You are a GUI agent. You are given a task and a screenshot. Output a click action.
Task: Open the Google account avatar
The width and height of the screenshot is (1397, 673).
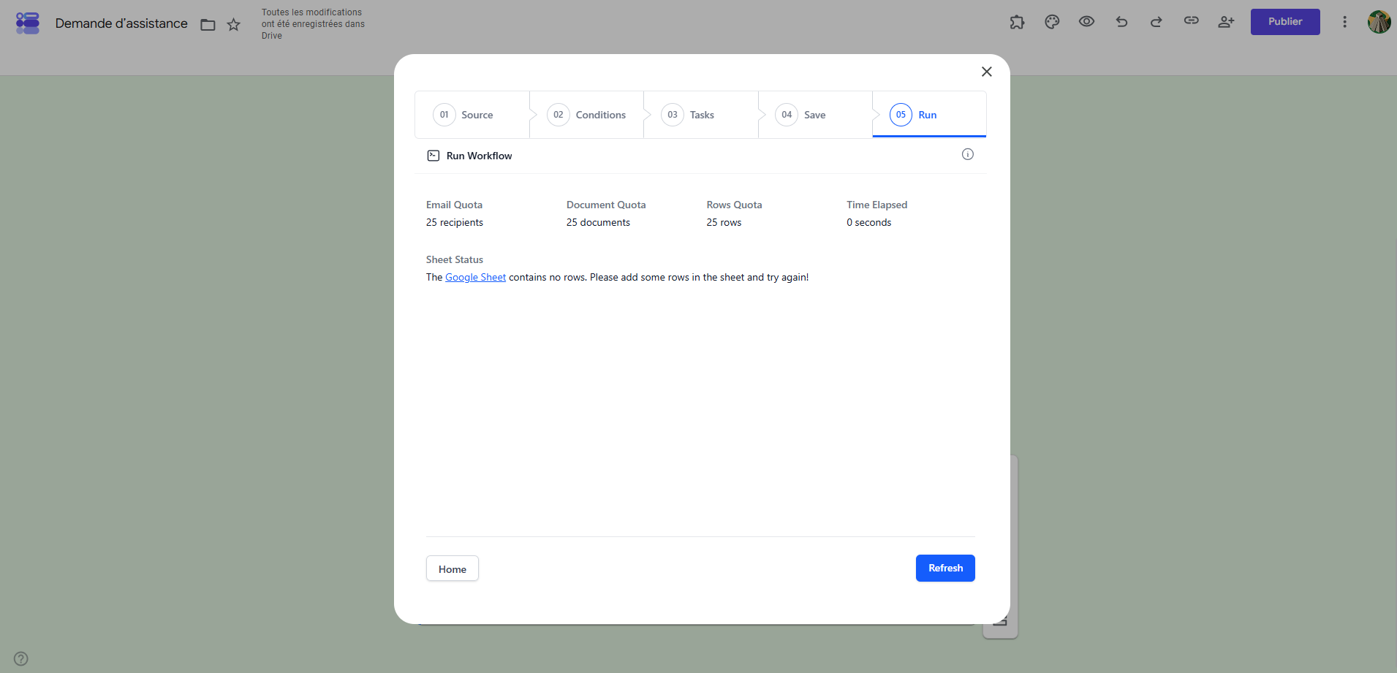[1379, 22]
